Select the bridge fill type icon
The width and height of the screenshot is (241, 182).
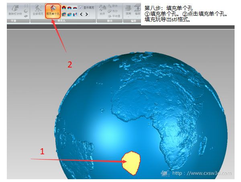coord(75,14)
